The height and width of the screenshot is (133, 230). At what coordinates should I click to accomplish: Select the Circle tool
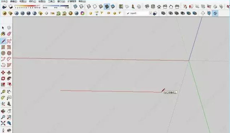pyautogui.click(x=3, y=53)
